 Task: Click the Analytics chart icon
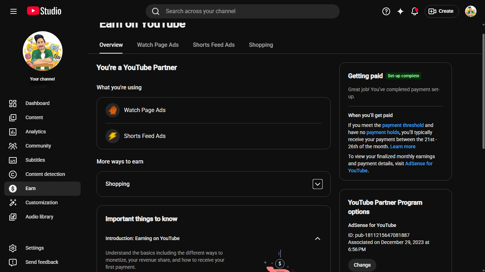(13, 132)
